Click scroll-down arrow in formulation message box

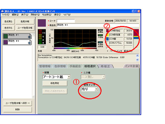pyautogui.click(x=137, y=60)
